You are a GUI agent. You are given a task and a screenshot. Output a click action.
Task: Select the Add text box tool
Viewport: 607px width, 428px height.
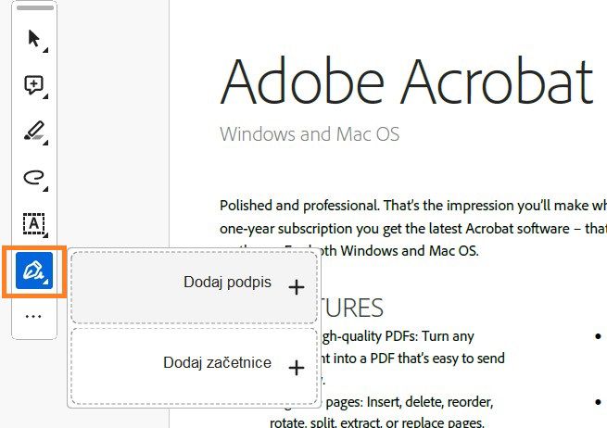pos(34,223)
